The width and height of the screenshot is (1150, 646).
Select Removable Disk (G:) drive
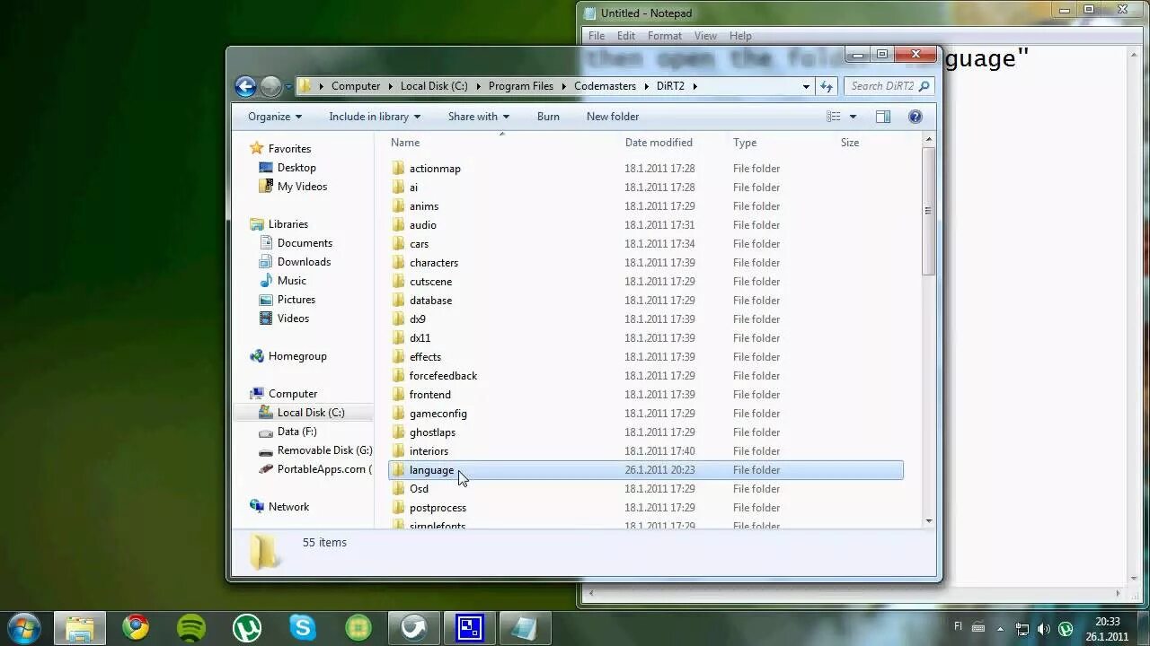click(x=324, y=450)
